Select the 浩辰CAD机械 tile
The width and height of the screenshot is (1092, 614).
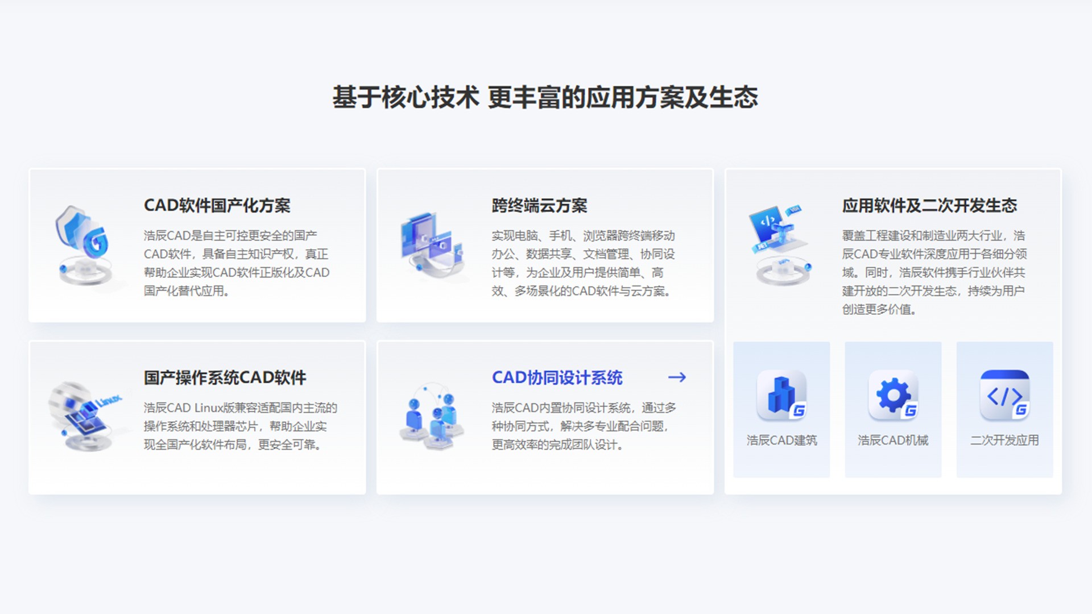click(x=892, y=408)
